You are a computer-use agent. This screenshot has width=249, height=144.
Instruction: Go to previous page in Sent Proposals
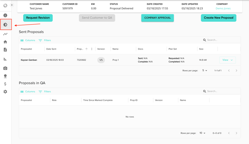[x=229, y=71]
